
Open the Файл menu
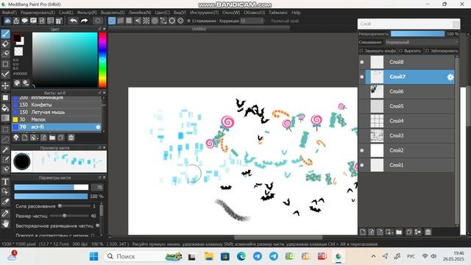click(x=10, y=13)
